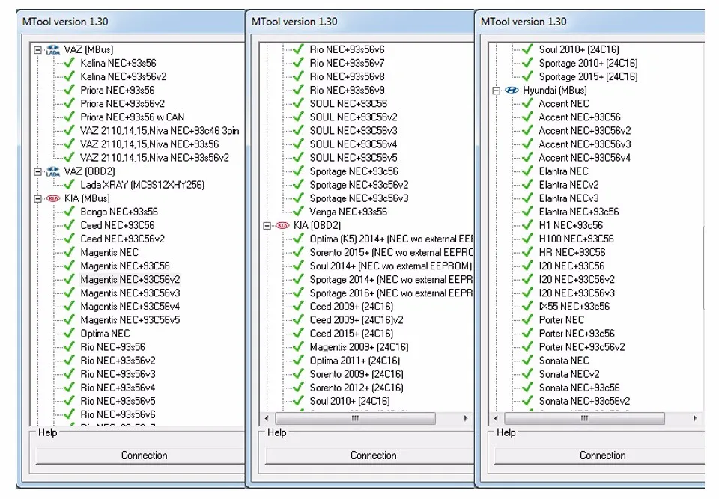
Task: Click green checkmark beside Rio NEC+93s56v9
Action: click(x=299, y=90)
